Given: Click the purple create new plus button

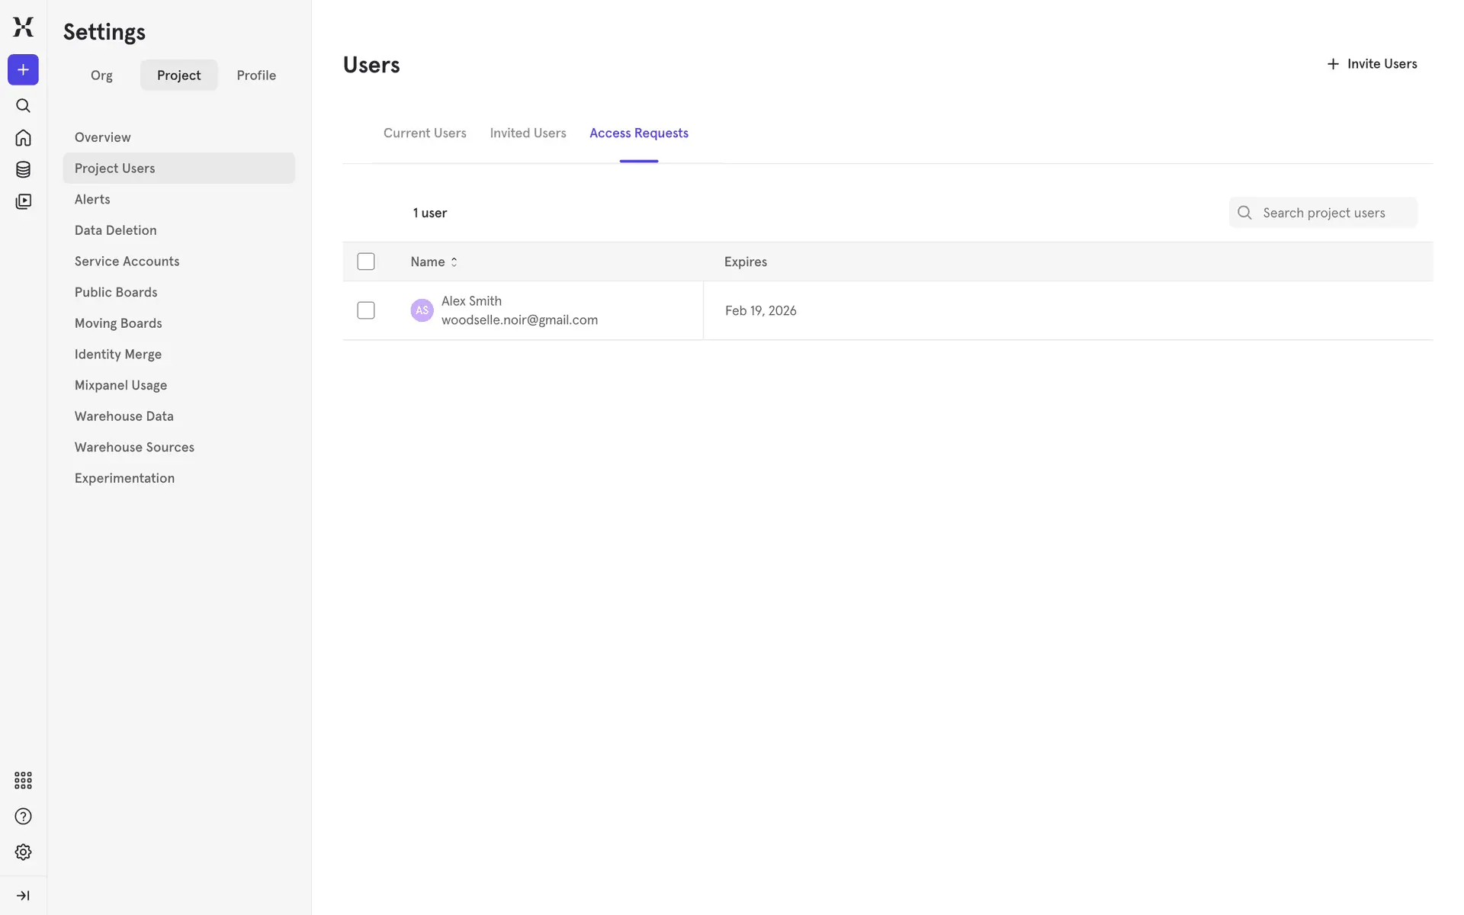Looking at the screenshot, I should pos(23,70).
